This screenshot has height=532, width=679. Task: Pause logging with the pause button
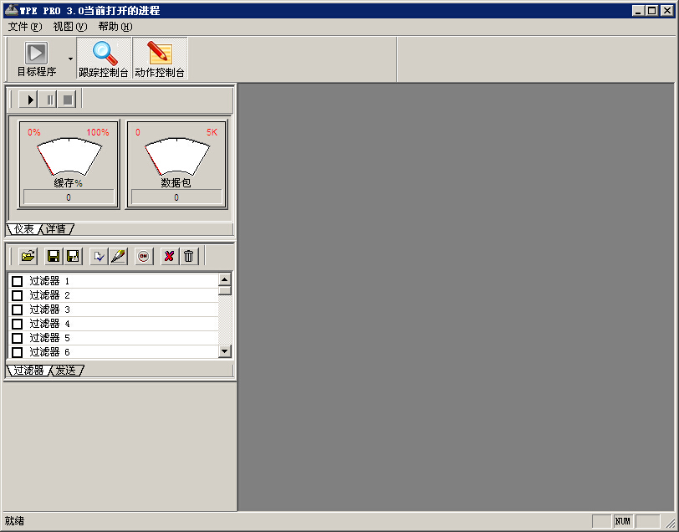tap(48, 100)
